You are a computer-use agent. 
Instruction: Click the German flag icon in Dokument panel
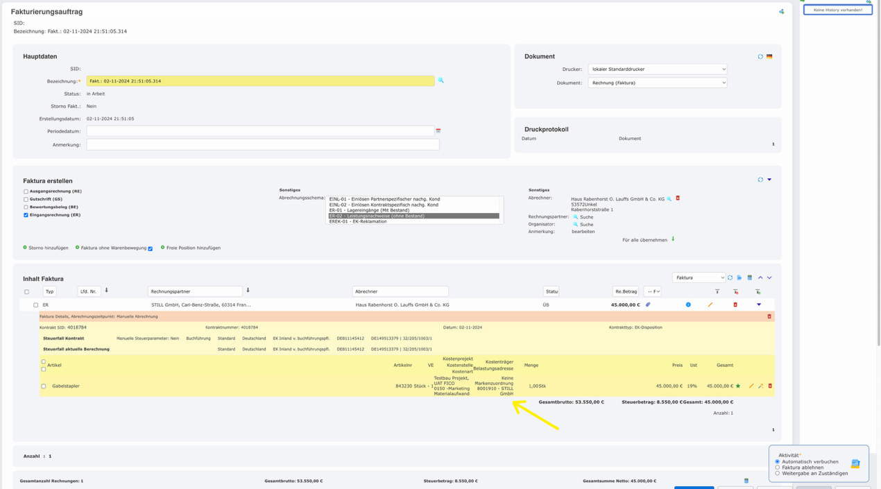coord(769,57)
